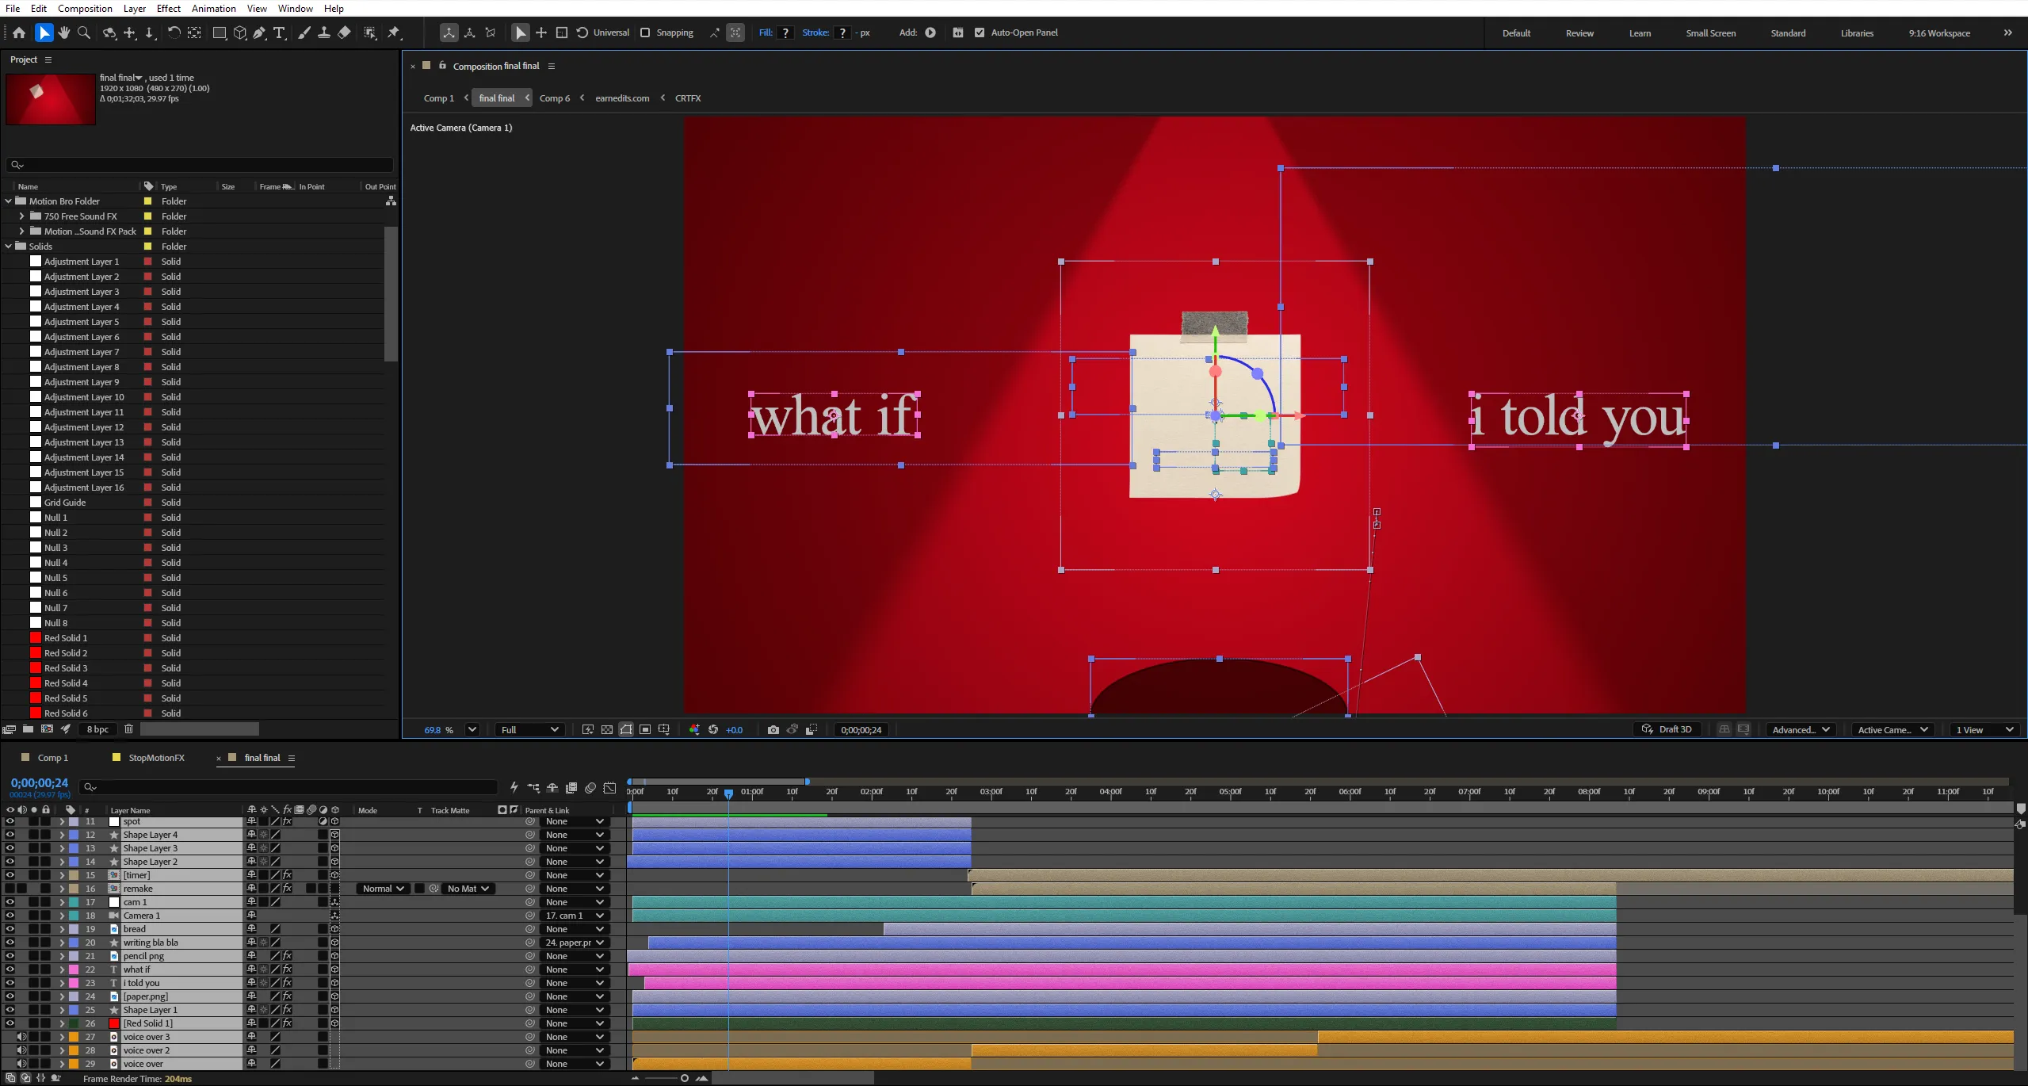Hide the what if text layer

coord(10,969)
